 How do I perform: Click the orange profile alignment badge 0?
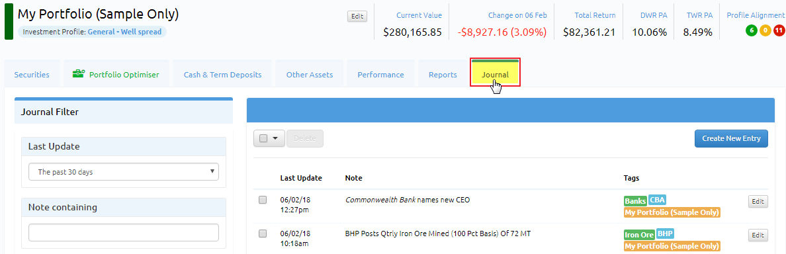765,30
